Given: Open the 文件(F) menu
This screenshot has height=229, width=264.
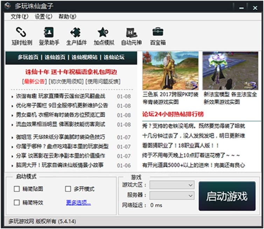Looking at the screenshot, I should [19, 17].
